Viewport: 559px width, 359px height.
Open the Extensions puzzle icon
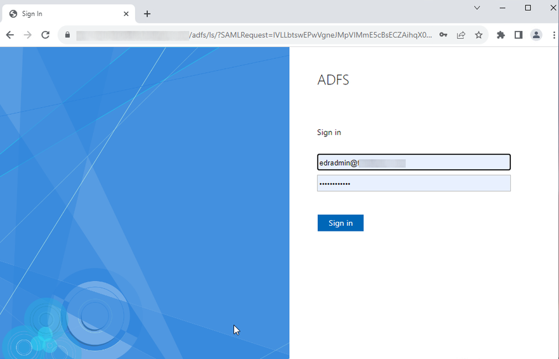coord(501,35)
